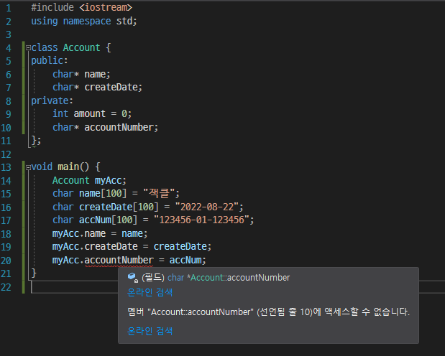445x356 pixels.
Task: Click 'accNum;' at end of line 20
Action: click(x=188, y=260)
